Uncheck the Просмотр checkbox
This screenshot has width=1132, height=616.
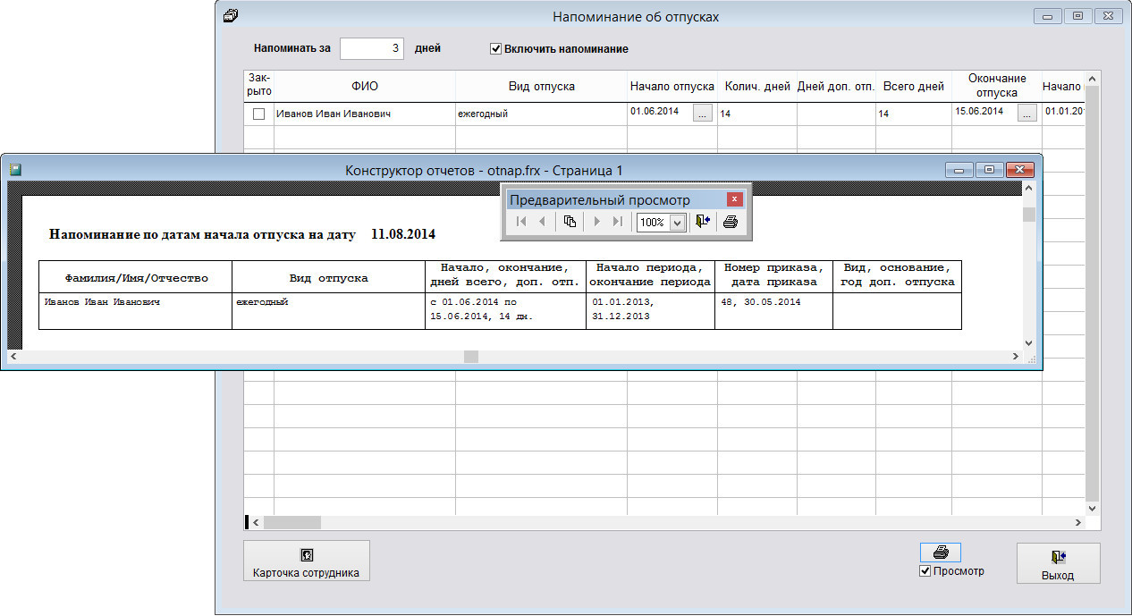tap(925, 571)
